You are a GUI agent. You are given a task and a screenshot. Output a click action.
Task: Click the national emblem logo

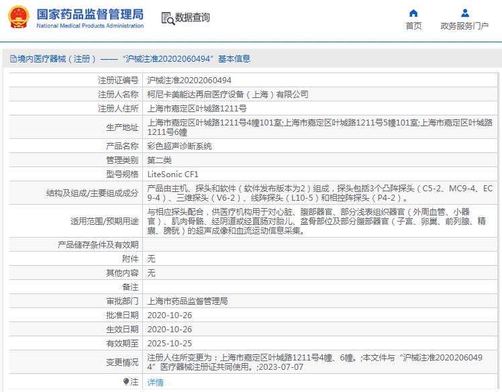(x=18, y=17)
